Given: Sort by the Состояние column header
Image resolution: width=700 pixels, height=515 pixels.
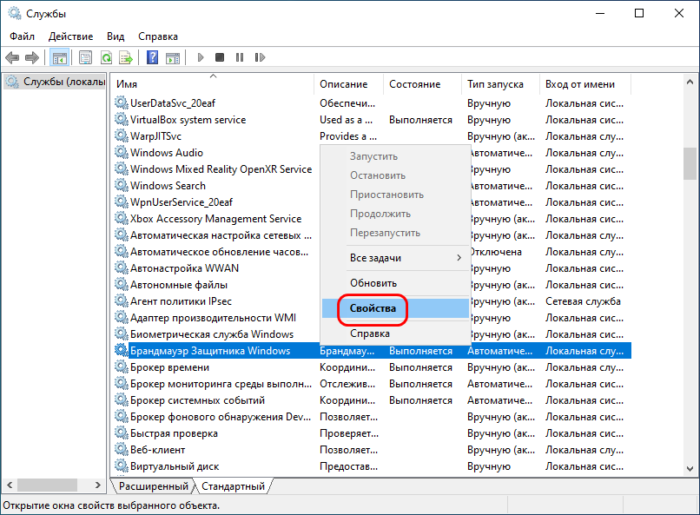Looking at the screenshot, I should [x=422, y=84].
